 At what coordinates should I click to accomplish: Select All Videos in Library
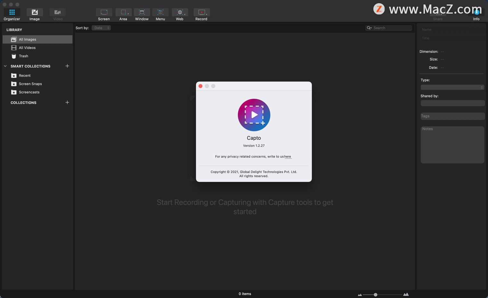37,48
